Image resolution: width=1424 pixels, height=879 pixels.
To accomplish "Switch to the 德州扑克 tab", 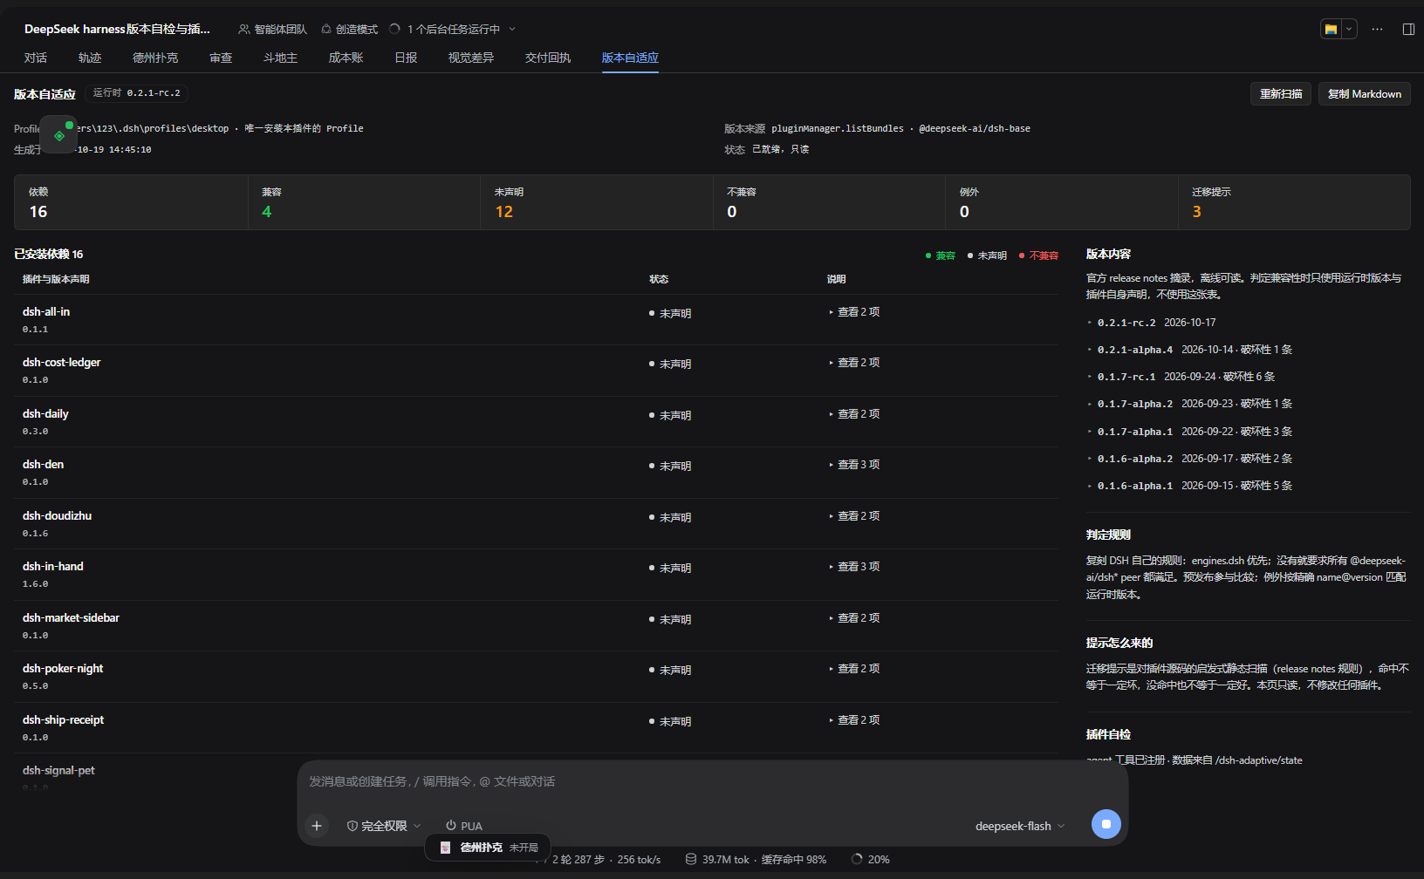I will pos(155,58).
